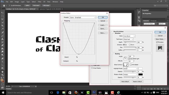This screenshot has height=95, width=169.
Task: Select the Rectangular Marquee tool
Action: click(2, 16)
